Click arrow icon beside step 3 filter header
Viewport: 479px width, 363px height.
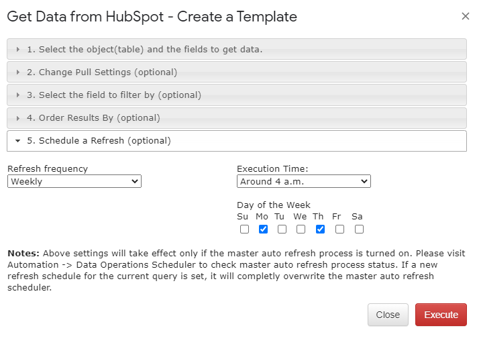click(x=18, y=95)
